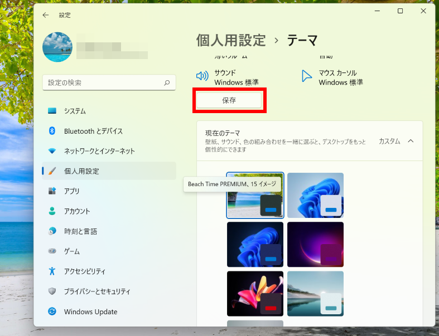This screenshot has height=336, width=439.
Task: Select the purple glow theme thumbnail
Action: (x=315, y=244)
